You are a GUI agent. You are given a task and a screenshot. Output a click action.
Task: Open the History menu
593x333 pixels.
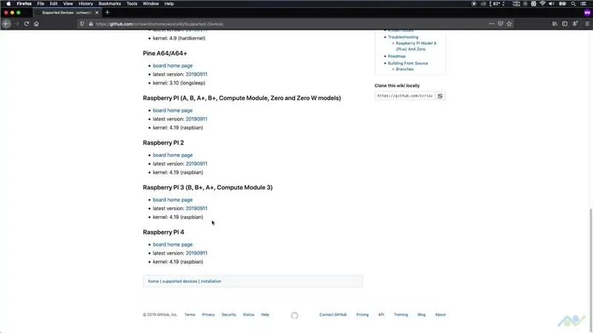click(x=85, y=4)
